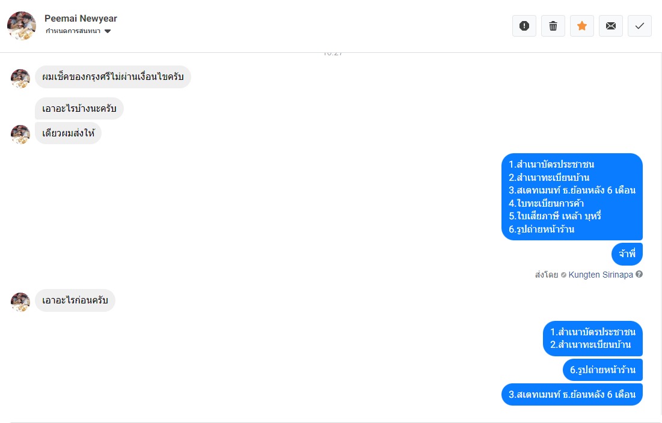
Task: Click the small badge icon before Kungten Sirinapa
Action: (x=563, y=275)
